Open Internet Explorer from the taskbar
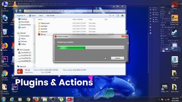Viewport: 182px width, 102px height. (12, 99)
